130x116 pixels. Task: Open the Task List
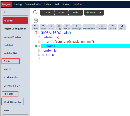click(x=8, y=45)
